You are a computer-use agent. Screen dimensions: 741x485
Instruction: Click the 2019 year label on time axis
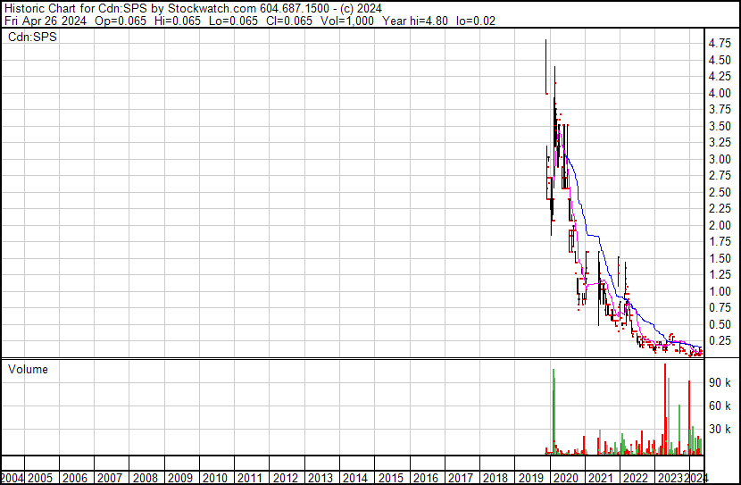point(530,477)
